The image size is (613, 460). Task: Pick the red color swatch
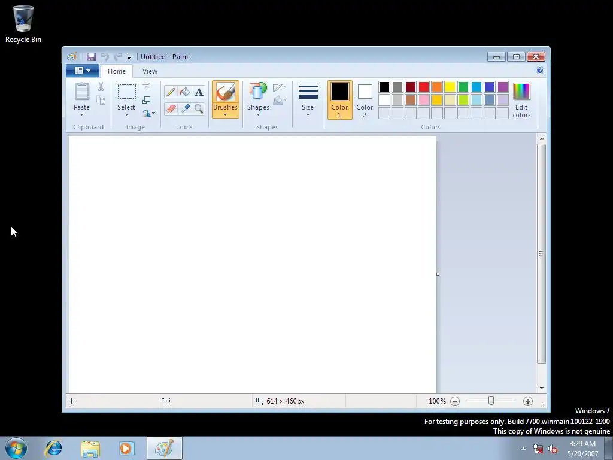point(424,87)
